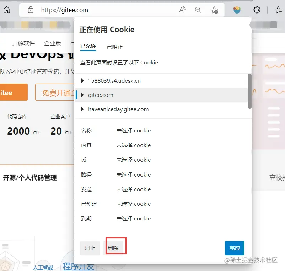285x271 pixels.
Task: Click the Read aloud icon
Action: tap(182, 10)
